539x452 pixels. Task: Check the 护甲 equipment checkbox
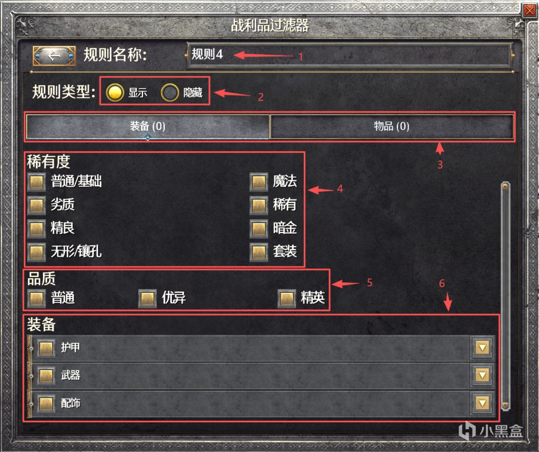pyautogui.click(x=46, y=348)
